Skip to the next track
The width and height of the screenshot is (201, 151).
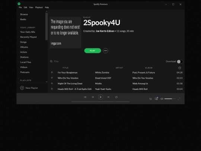pos(108,97)
